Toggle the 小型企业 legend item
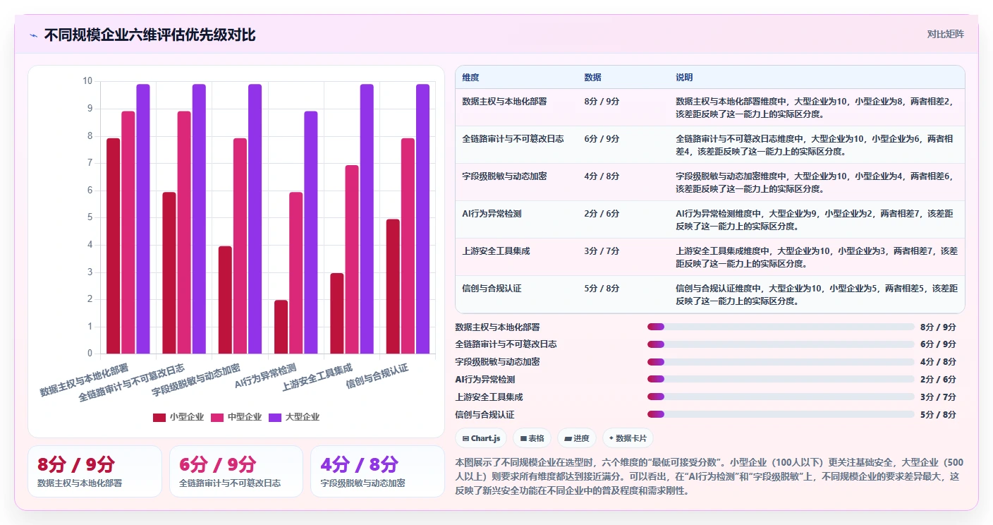 [177, 417]
